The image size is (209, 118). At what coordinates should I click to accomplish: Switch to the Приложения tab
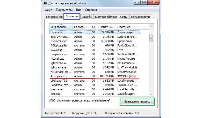pyautogui.click(x=54, y=17)
